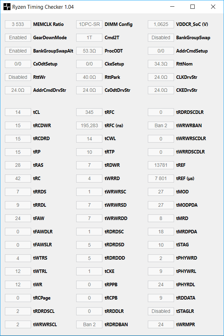Select the tRDRDBAN Ban 2 field
The image size is (224, 336).
pos(89,324)
